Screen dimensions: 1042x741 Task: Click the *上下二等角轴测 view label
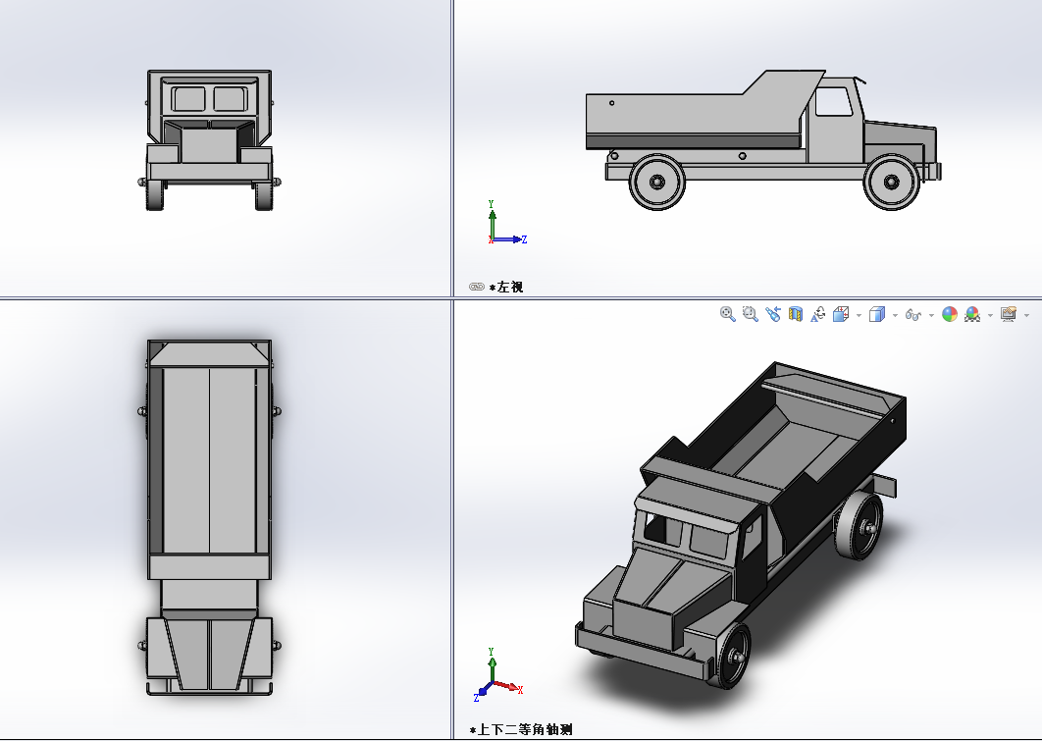(521, 729)
